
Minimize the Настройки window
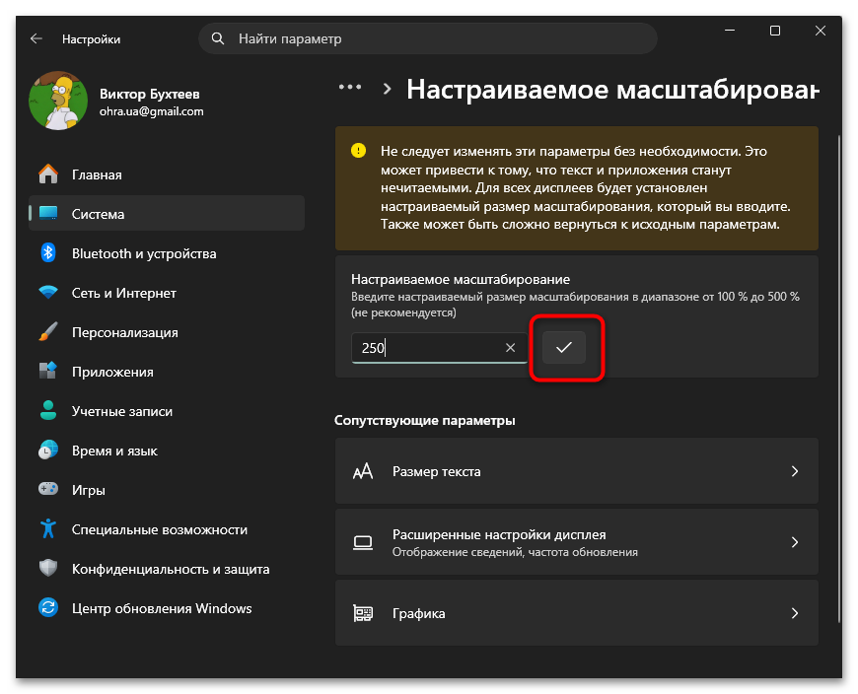tap(730, 31)
